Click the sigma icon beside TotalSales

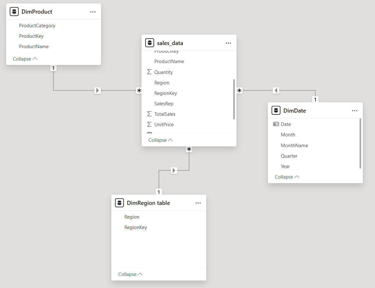[149, 114]
